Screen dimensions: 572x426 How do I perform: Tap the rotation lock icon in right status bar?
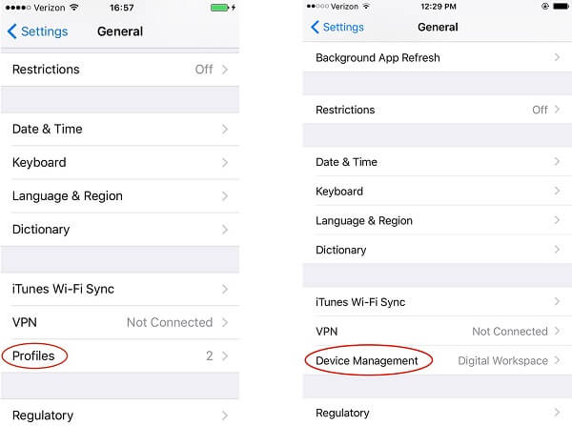click(x=545, y=7)
